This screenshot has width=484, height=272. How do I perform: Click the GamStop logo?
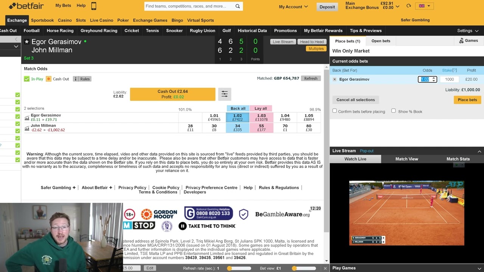tap(139, 226)
